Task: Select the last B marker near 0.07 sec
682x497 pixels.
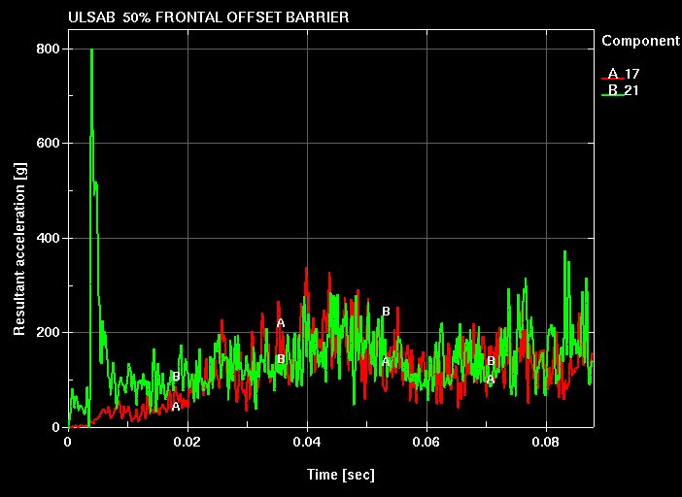Action: pos(491,361)
